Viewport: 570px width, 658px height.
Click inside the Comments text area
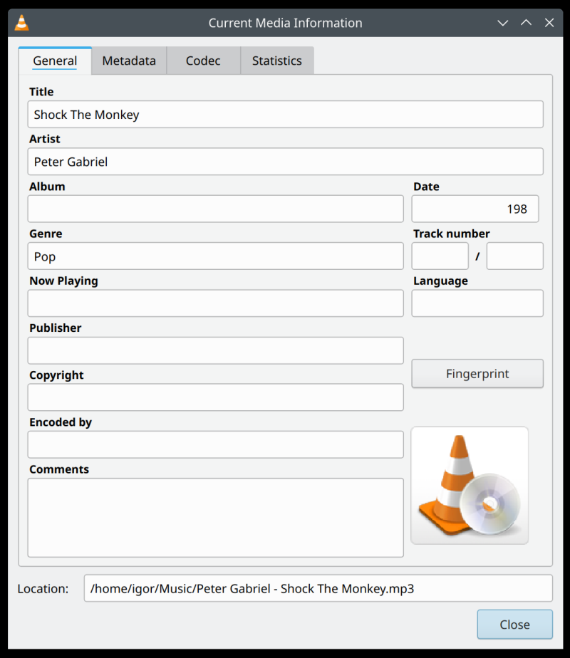pyautogui.click(x=216, y=518)
